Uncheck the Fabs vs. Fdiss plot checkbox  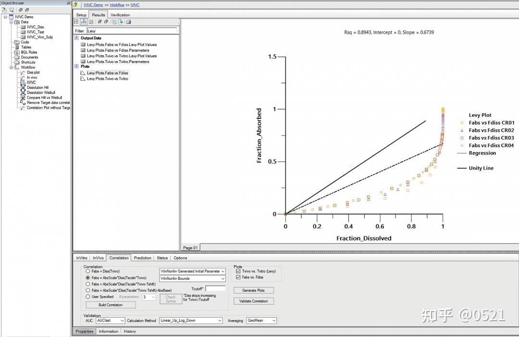click(x=238, y=277)
